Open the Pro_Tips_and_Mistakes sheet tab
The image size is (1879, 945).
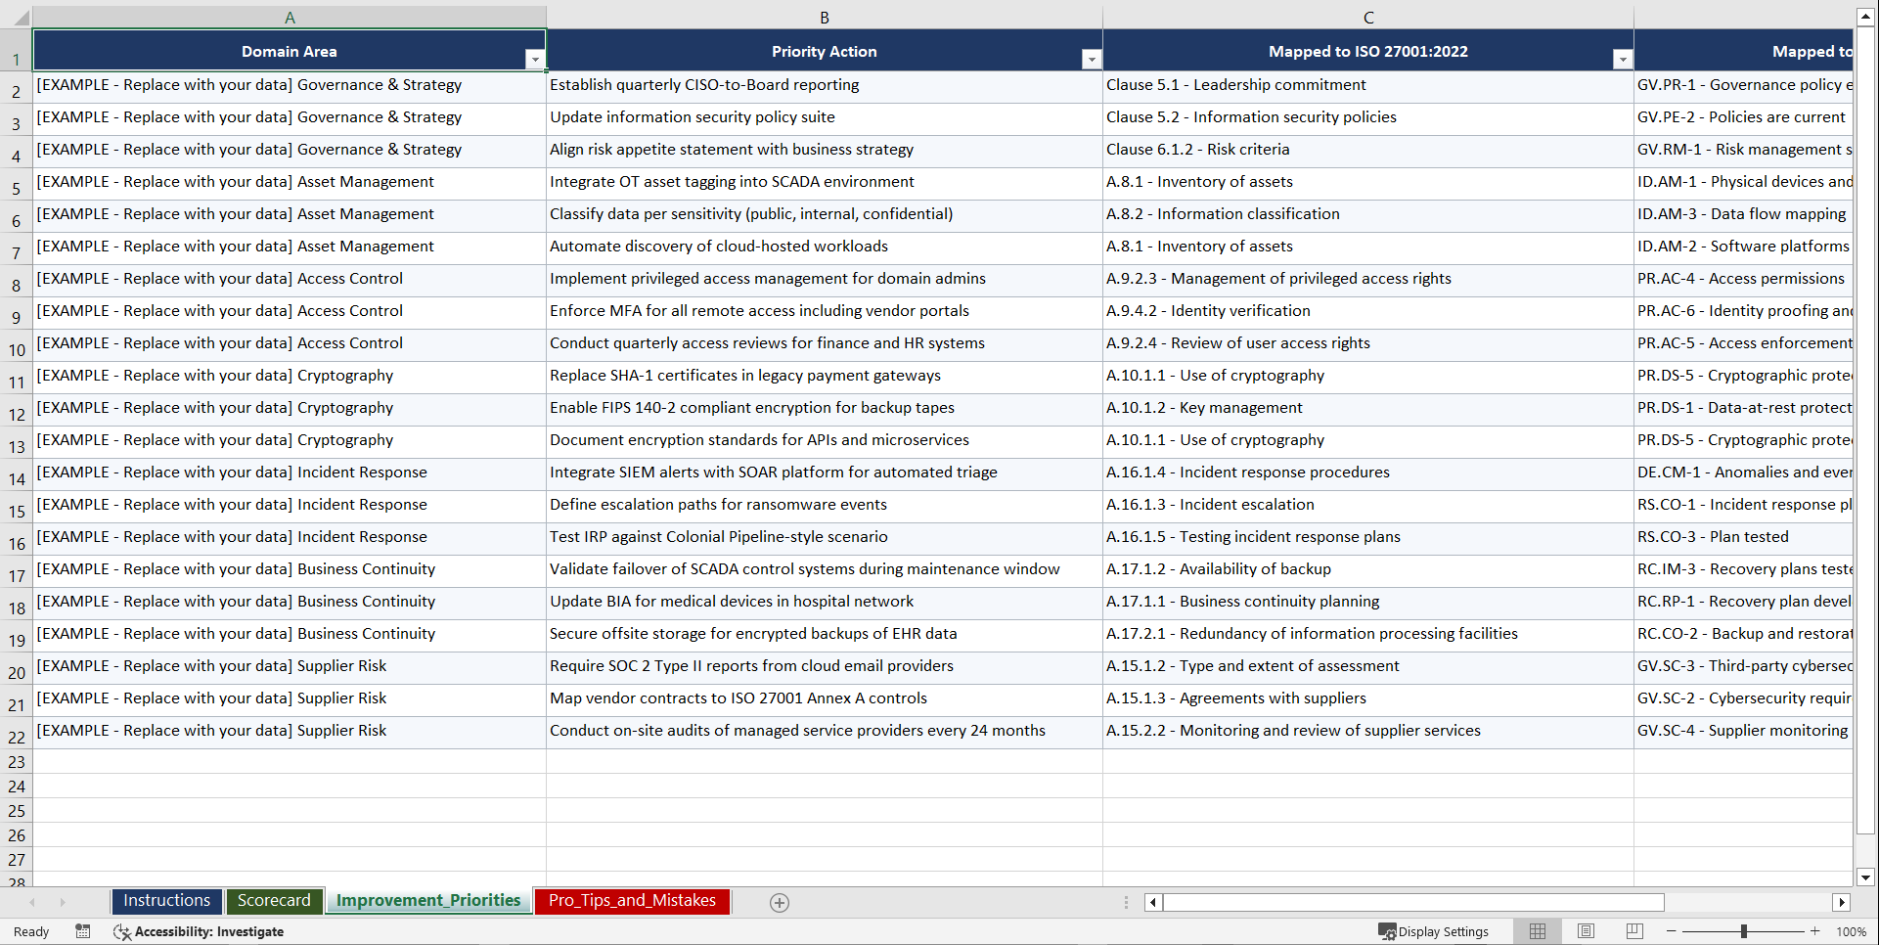(x=631, y=901)
